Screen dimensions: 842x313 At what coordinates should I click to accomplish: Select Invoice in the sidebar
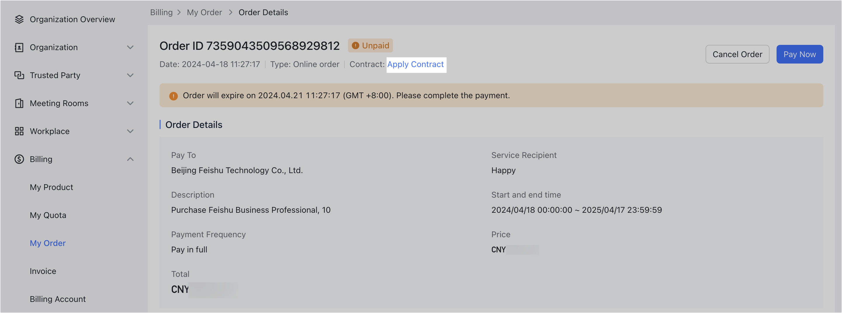point(43,271)
